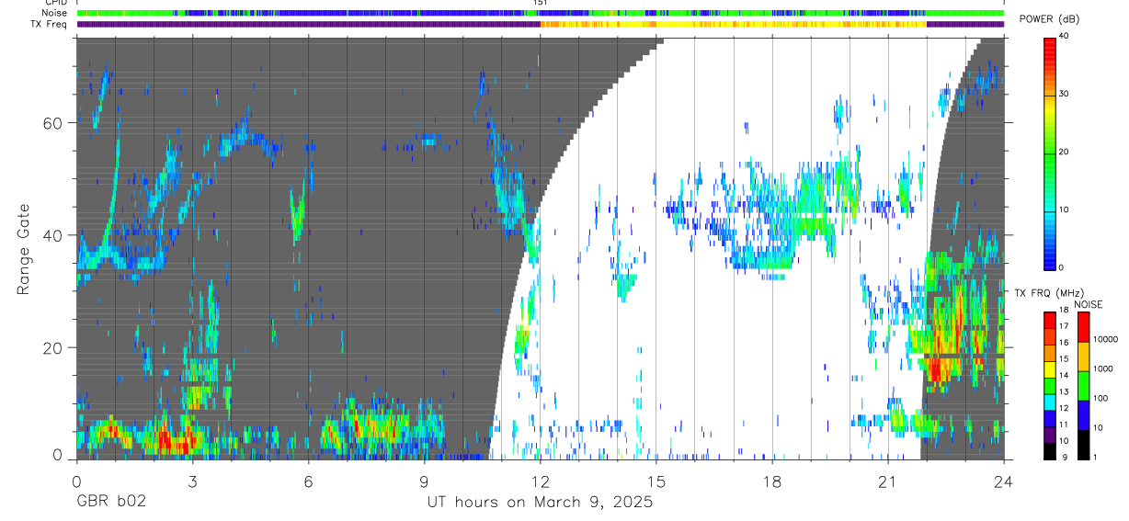Click the x-axis tick label '3'
Screen dimensions: 1129x521
(x=192, y=480)
